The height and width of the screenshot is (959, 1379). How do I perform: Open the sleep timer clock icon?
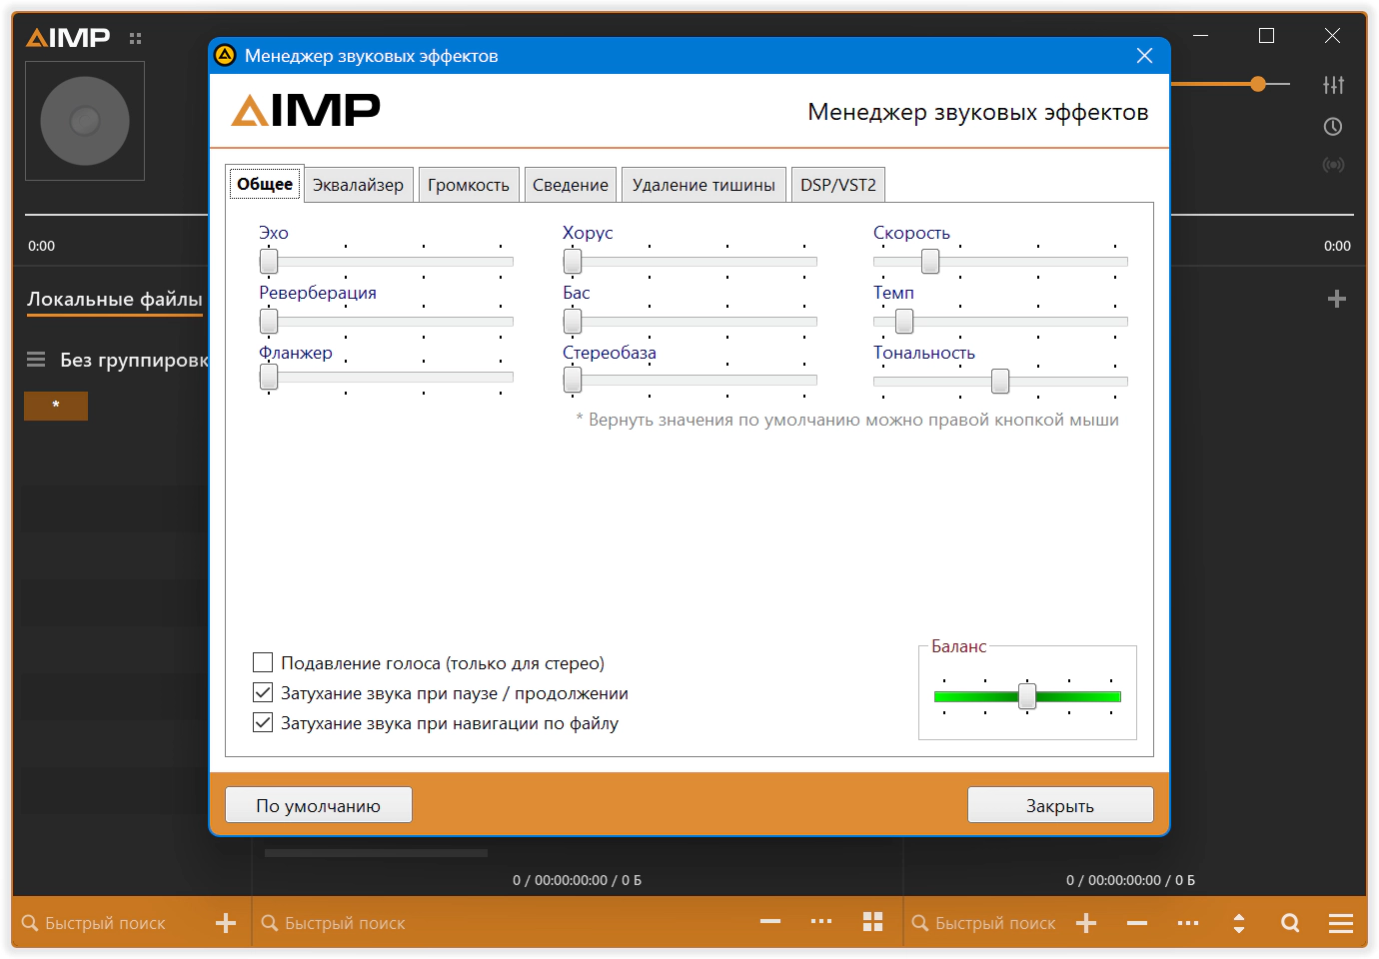tap(1333, 127)
